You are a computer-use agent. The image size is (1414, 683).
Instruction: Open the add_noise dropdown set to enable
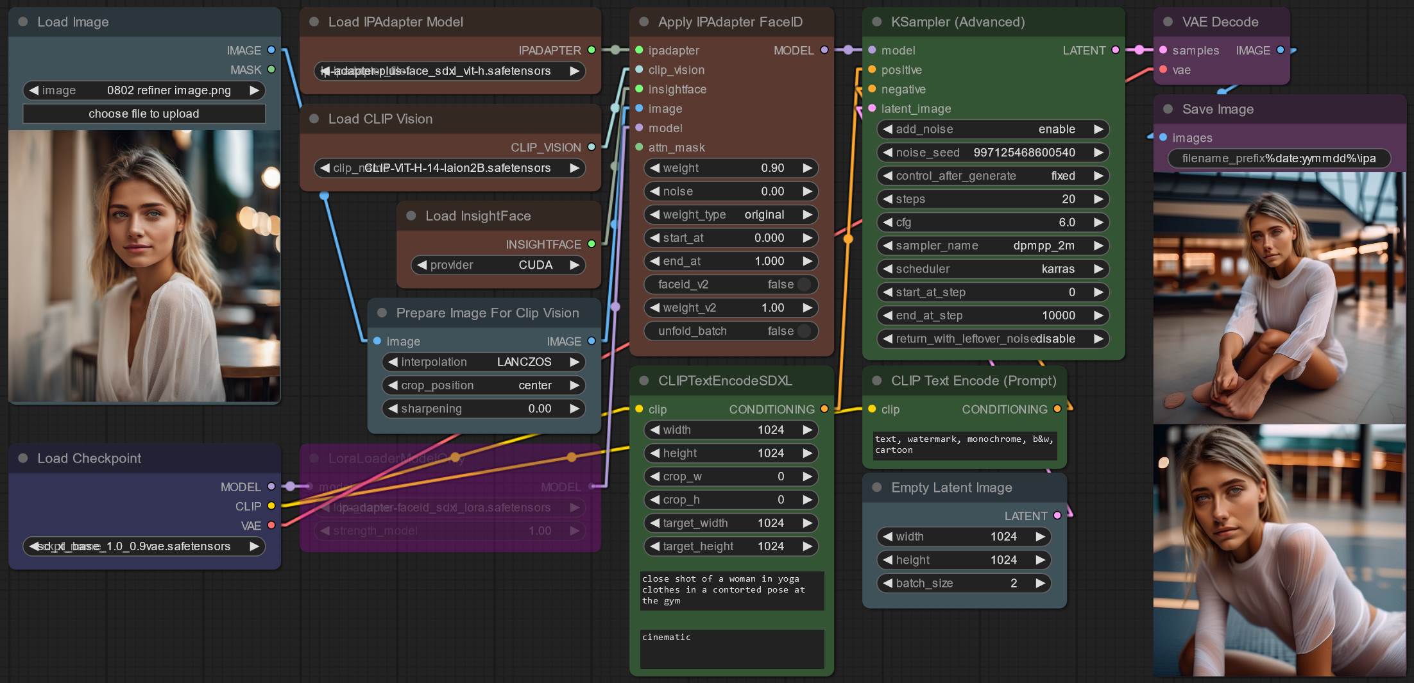pos(992,129)
